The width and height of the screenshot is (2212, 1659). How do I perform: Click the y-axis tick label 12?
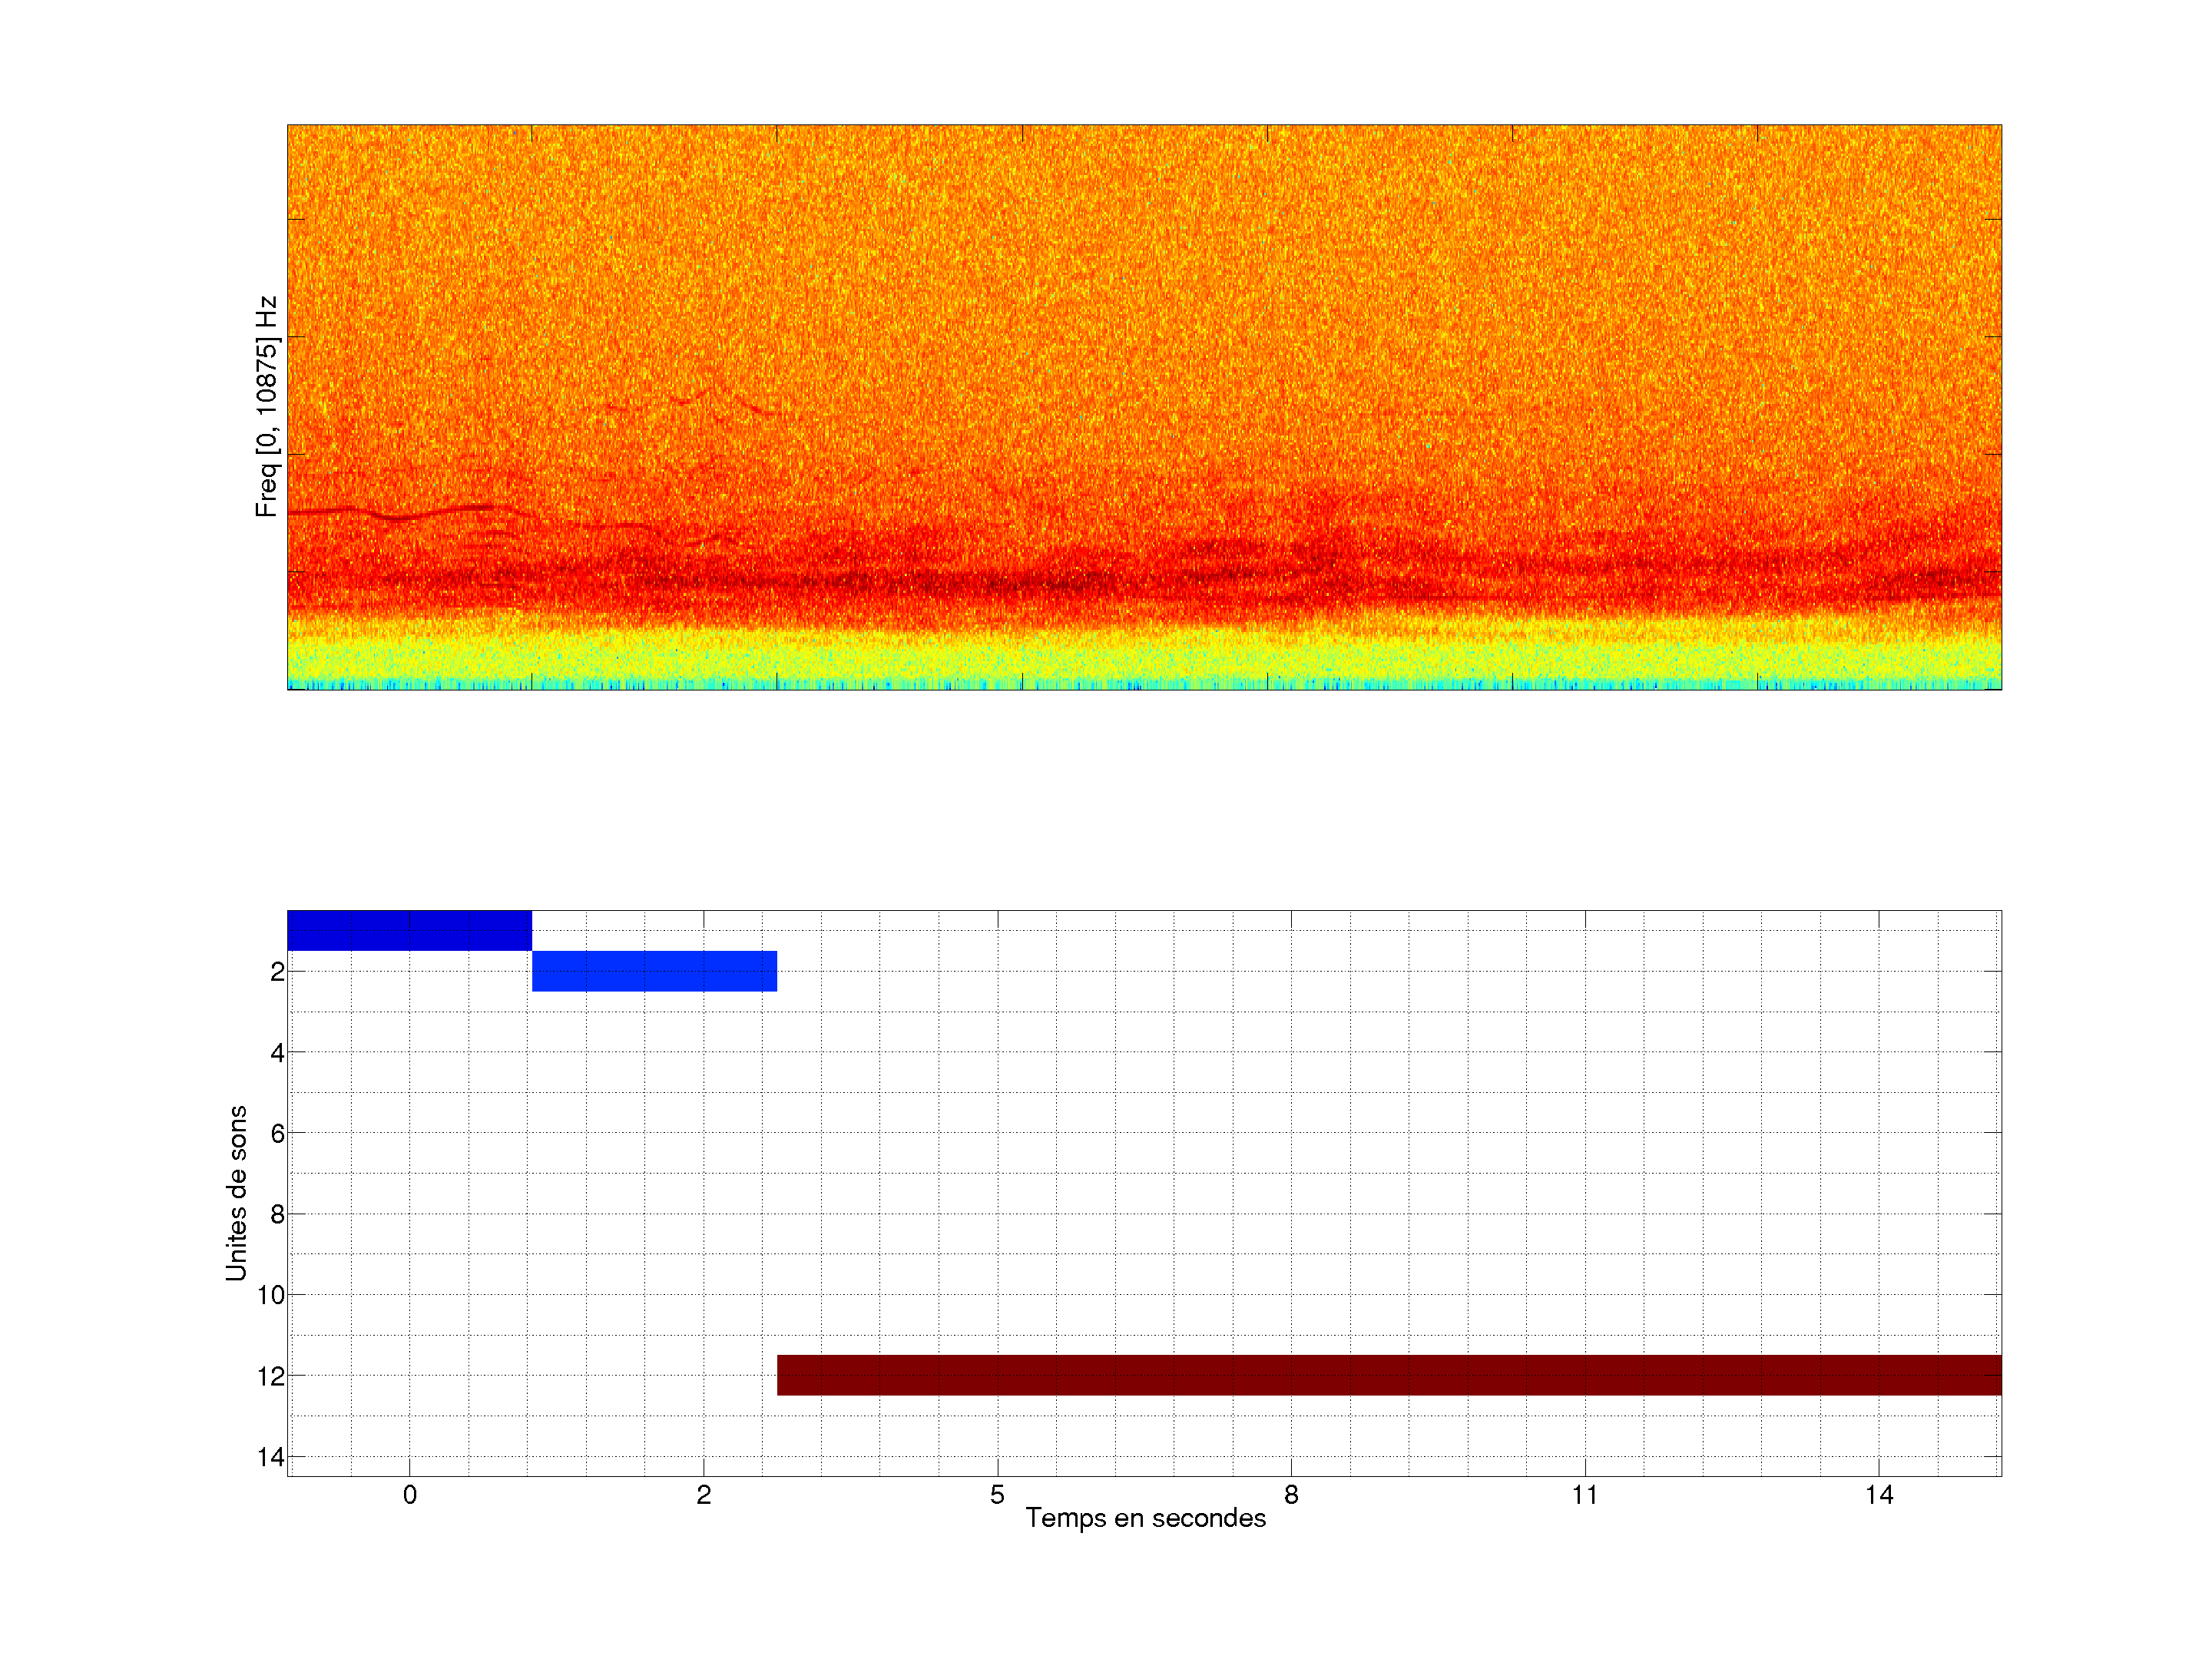pos(271,1376)
